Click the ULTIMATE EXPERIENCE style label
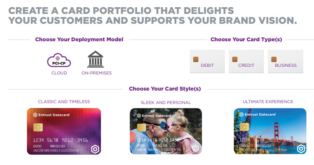The width and height of the screenshot is (314, 165). [x=268, y=102]
